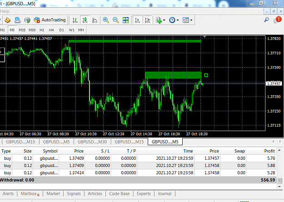284x202 pixels.
Task: Click the trade list scrollbar down arrow
Action: (x=279, y=187)
